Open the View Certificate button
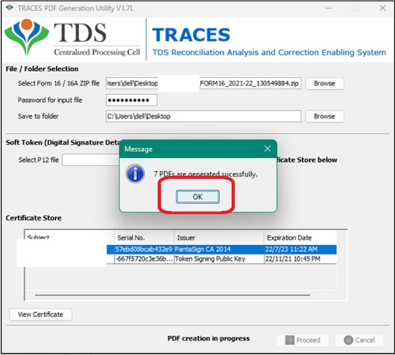The height and width of the screenshot is (355, 395). tap(41, 314)
